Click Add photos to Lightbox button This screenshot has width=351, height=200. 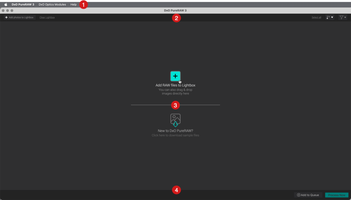(x=19, y=17)
